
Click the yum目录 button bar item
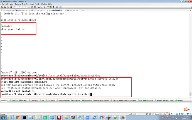[x=14, y=100]
